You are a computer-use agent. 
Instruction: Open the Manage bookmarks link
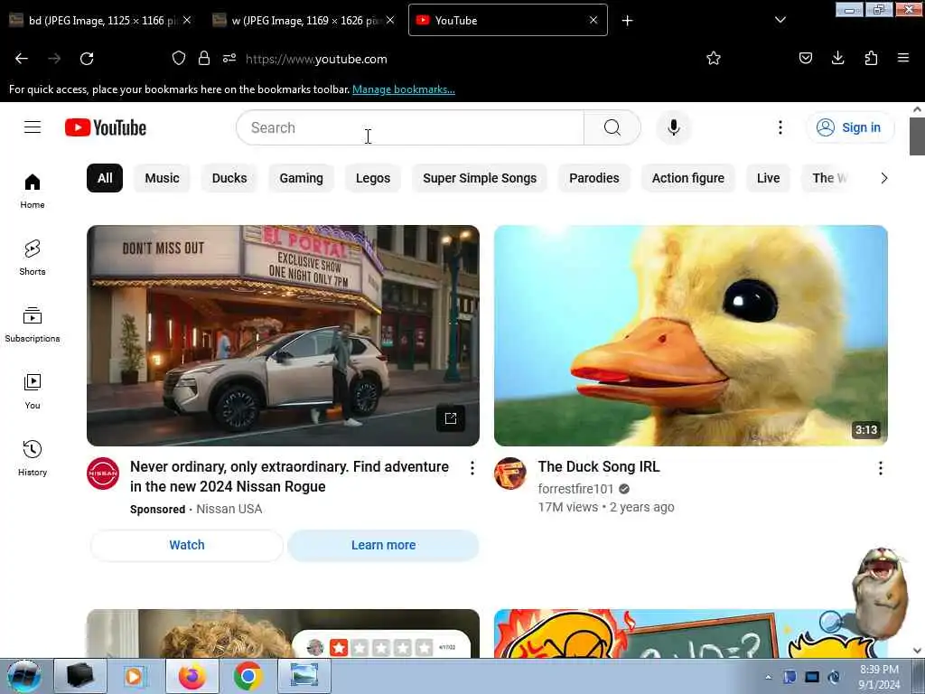pos(404,89)
